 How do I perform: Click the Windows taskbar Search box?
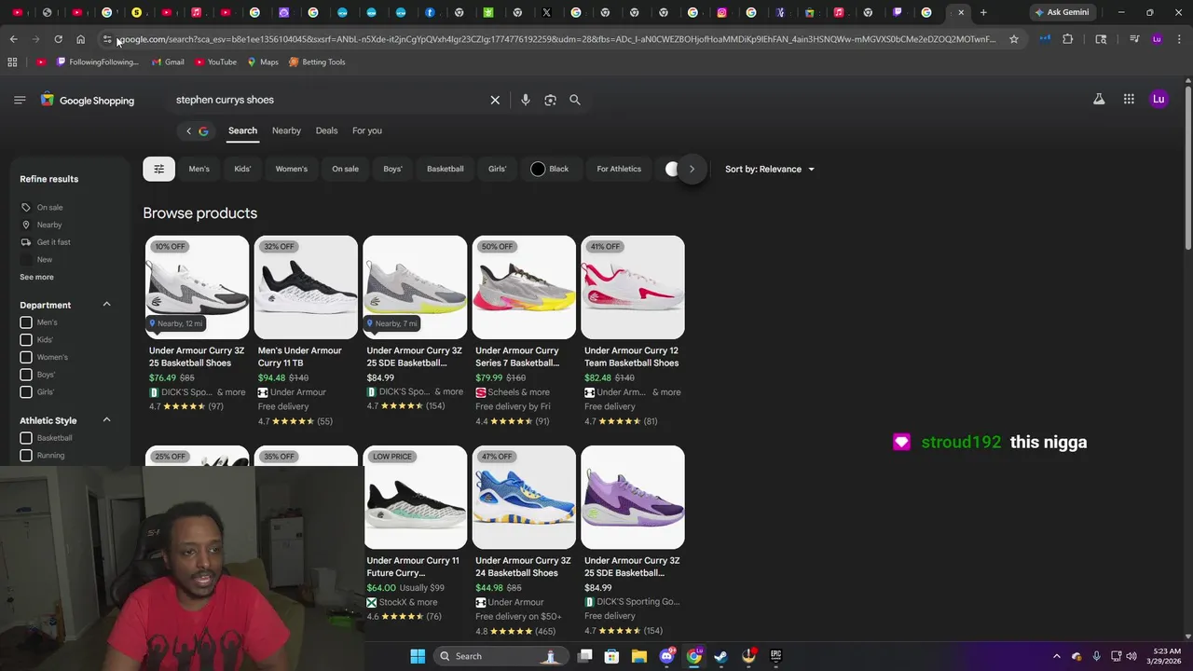[500, 656]
